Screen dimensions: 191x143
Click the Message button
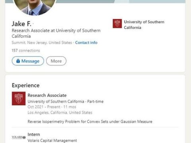[28, 61]
